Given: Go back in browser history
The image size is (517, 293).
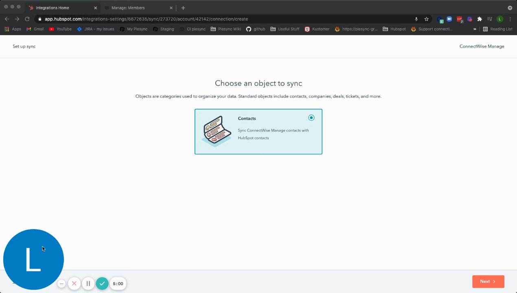Looking at the screenshot, I should click(x=7, y=19).
